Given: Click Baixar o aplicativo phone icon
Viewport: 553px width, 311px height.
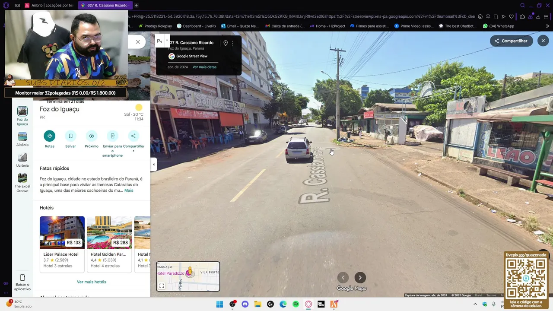Looking at the screenshot, I should pos(22,278).
